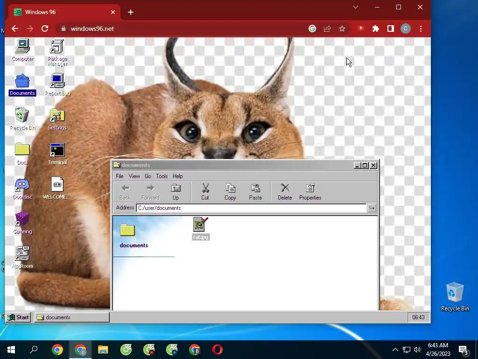Open the MsgRoom desktop icon

tap(22, 258)
